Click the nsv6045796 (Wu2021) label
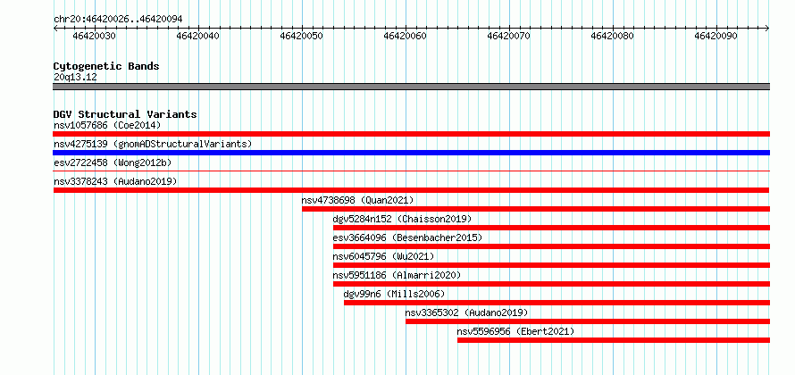795x375 pixels. (x=384, y=256)
